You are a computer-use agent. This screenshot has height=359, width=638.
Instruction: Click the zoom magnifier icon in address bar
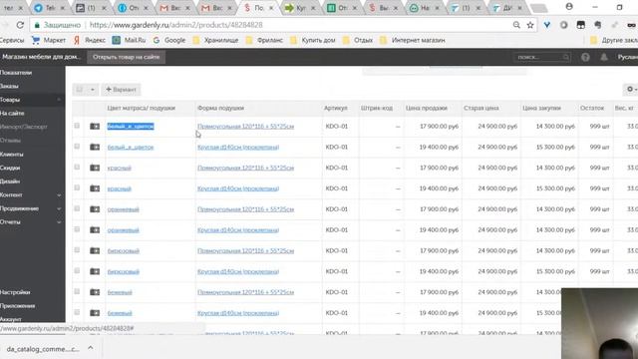[516, 25]
